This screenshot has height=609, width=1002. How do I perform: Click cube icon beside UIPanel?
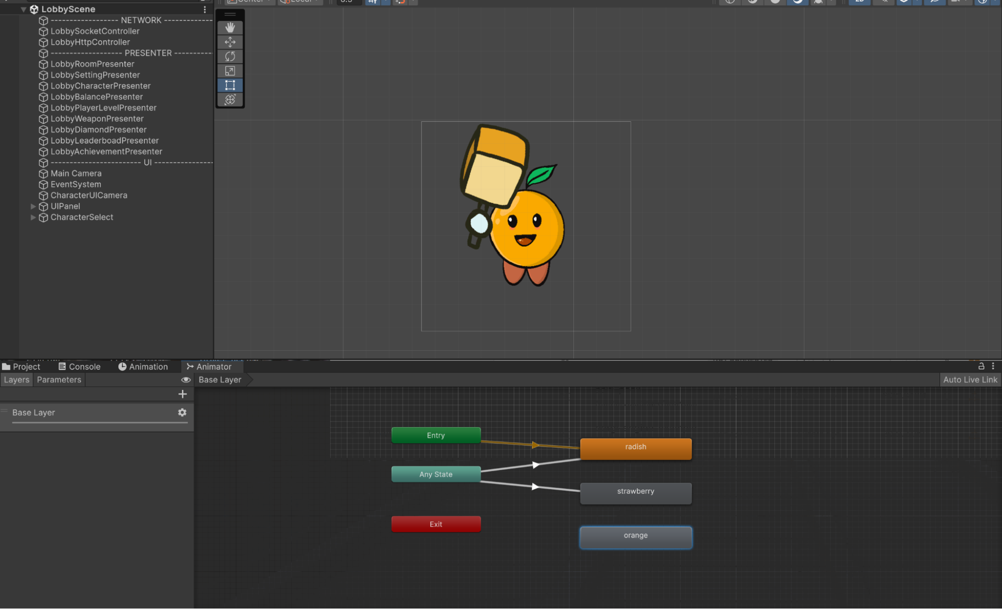[x=44, y=207]
